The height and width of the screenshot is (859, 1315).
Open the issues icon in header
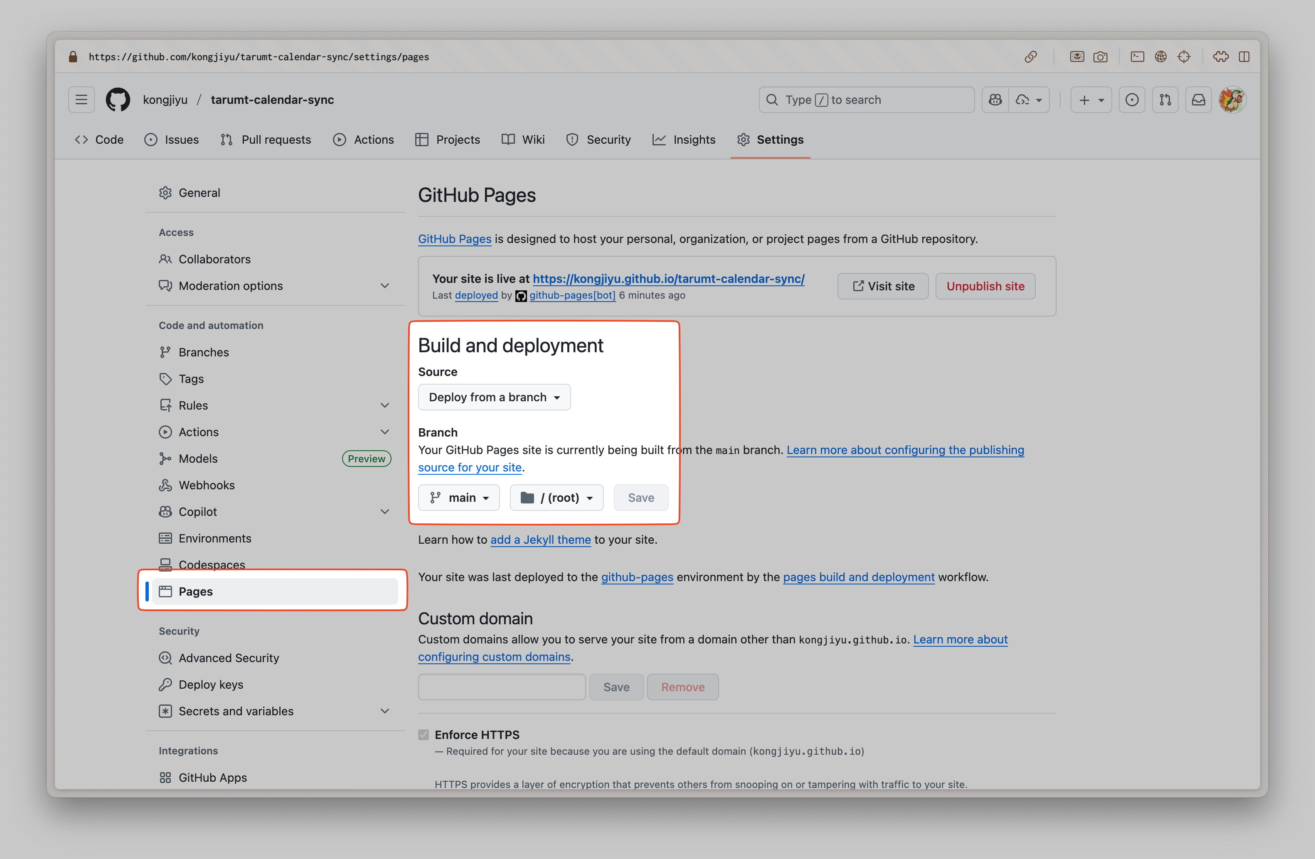1132,99
